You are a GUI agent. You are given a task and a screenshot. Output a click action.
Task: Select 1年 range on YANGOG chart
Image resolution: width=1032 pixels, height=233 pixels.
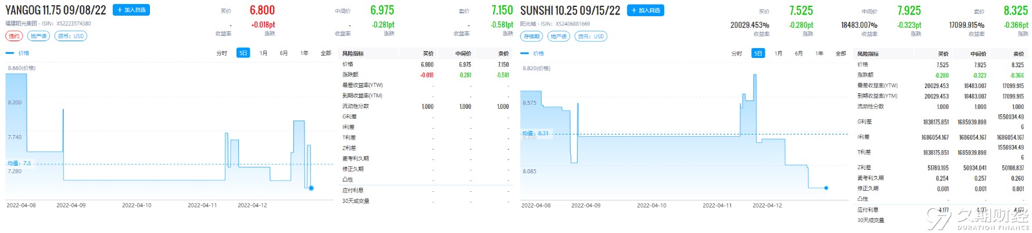pos(304,53)
